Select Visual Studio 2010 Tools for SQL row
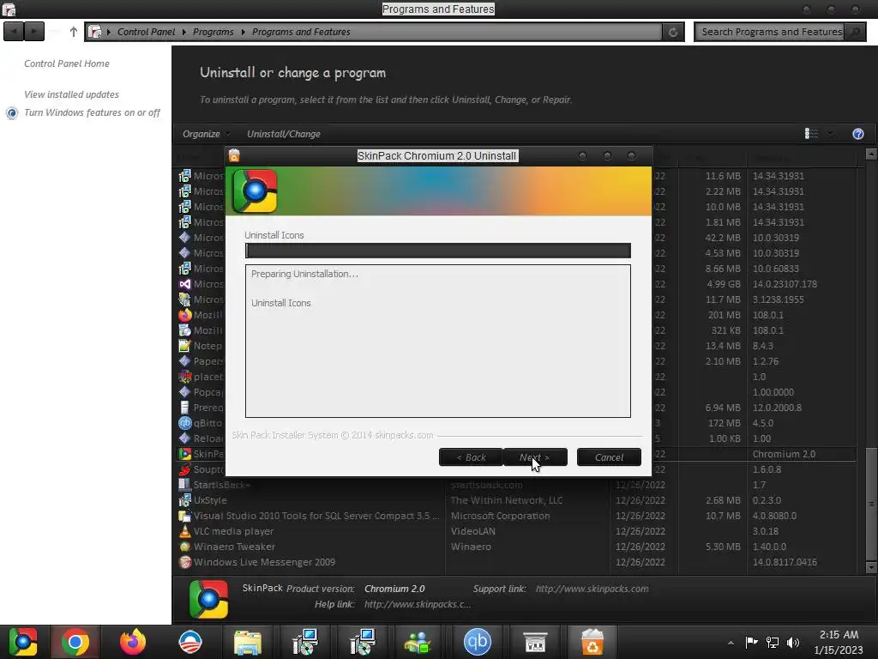Viewport: 878px width, 659px height. (x=516, y=516)
